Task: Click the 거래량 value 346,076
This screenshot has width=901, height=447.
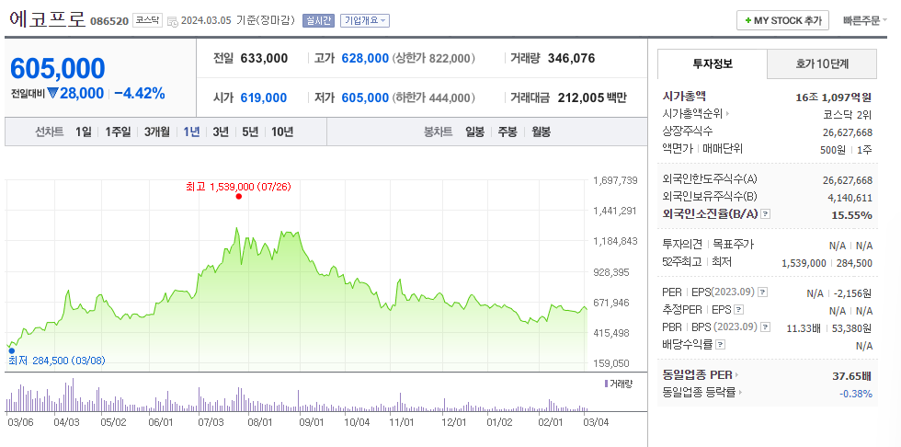Action: 571,58
